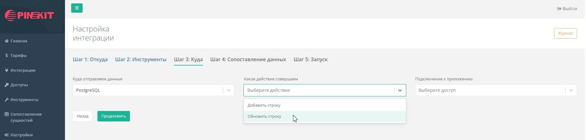Viewport: 586px width, 140px height.
Task: Open Главная from the sidebar
Action: (19, 41)
